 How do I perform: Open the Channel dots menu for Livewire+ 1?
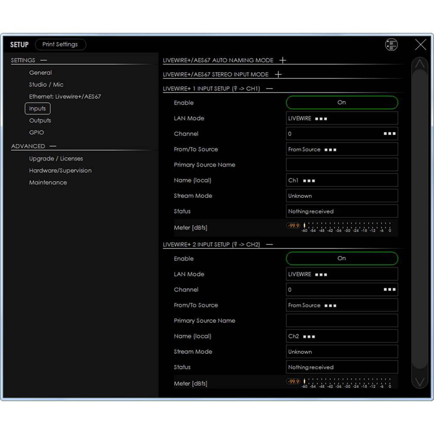pos(389,134)
